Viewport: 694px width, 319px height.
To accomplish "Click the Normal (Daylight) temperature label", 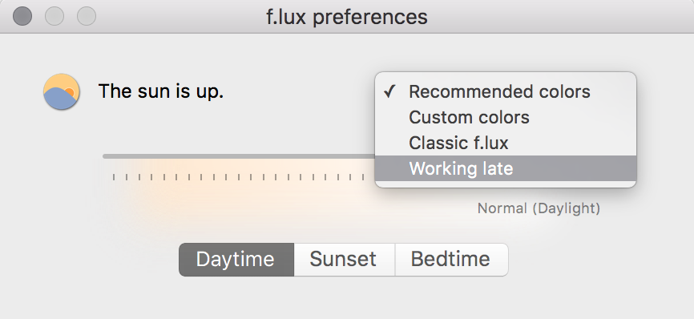I will [539, 208].
